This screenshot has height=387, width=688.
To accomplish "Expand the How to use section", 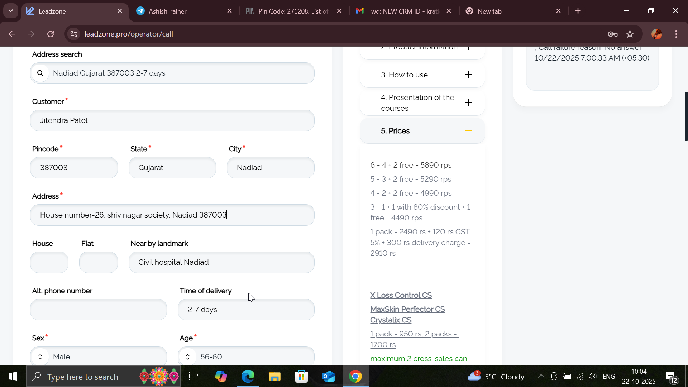I will (468, 75).
